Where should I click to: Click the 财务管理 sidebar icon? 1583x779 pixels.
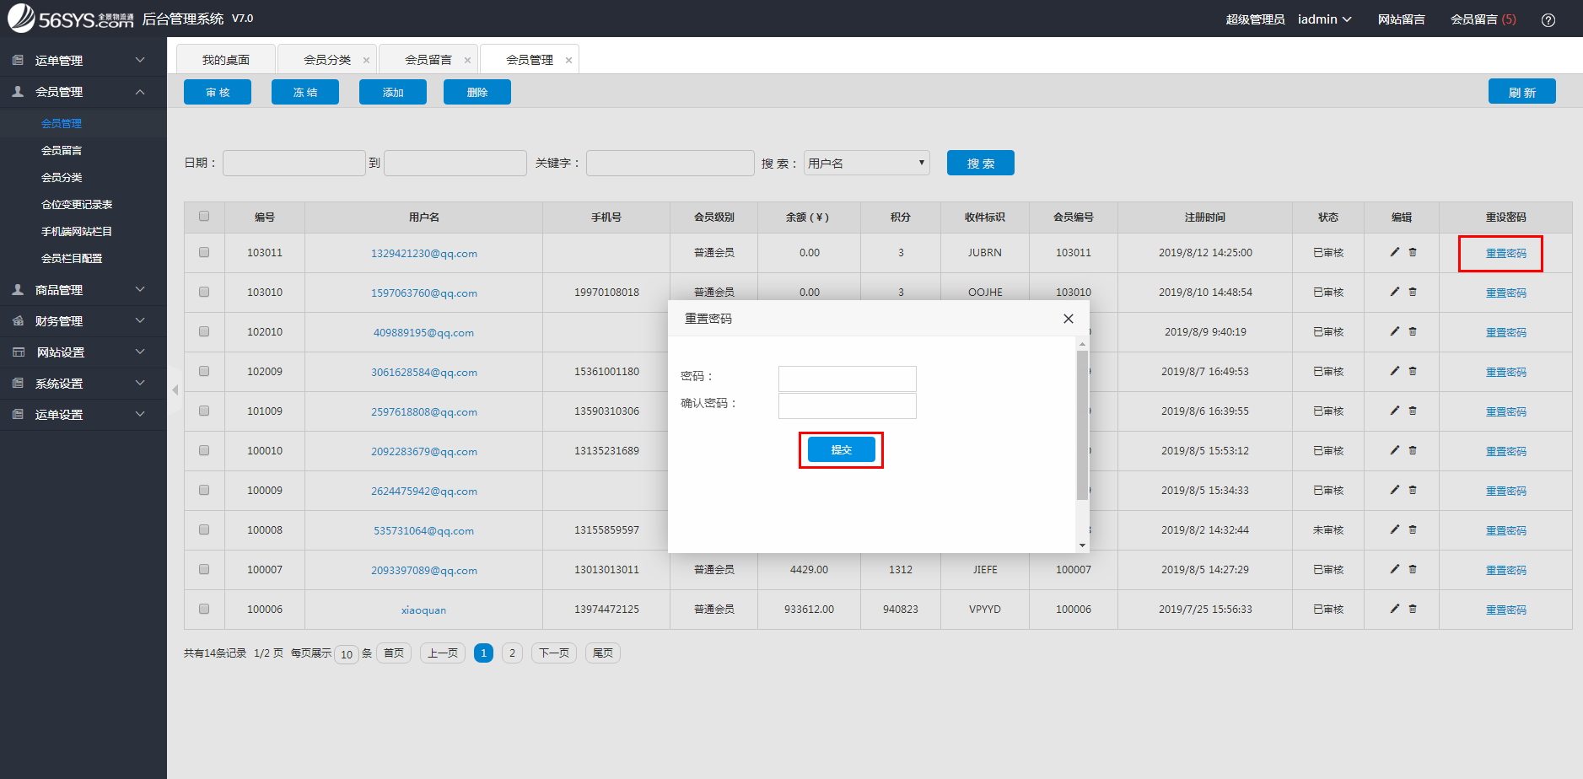16,320
